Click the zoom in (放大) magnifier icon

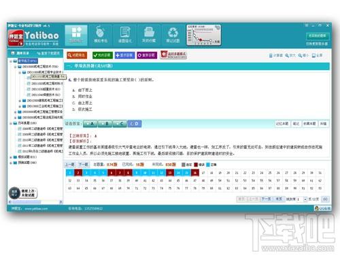click(290, 55)
